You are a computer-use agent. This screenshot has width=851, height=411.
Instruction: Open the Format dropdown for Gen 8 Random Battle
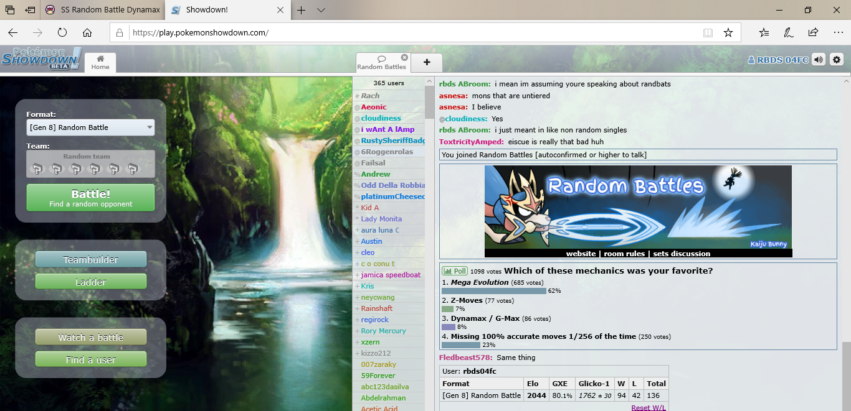pyautogui.click(x=90, y=127)
